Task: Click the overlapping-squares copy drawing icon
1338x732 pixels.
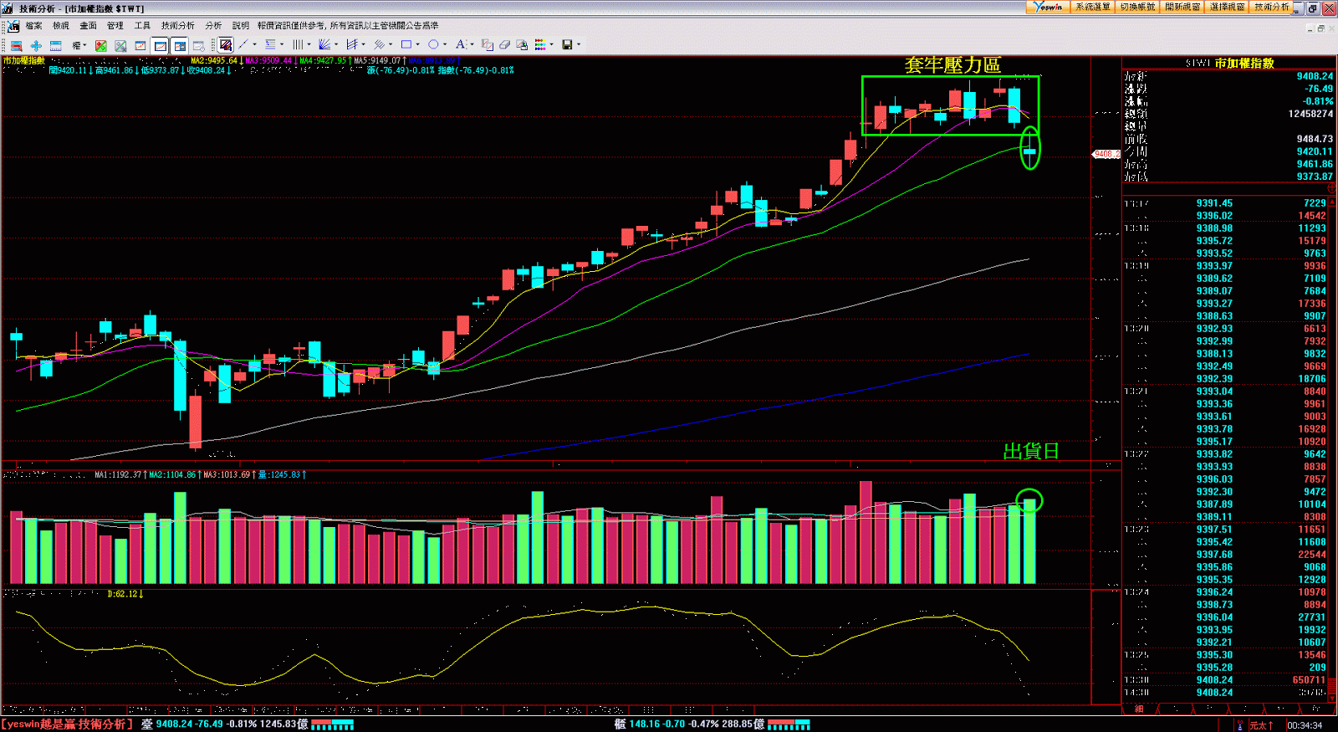Action: pyautogui.click(x=488, y=45)
